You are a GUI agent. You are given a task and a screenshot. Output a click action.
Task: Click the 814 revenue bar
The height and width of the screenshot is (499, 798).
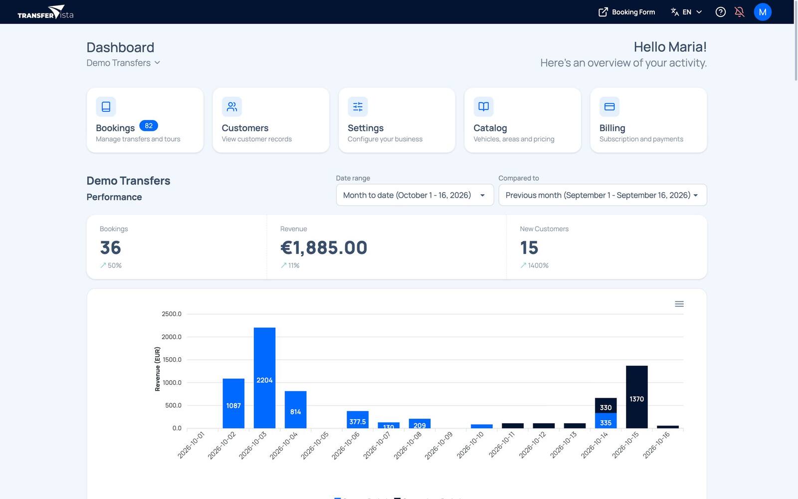(295, 410)
